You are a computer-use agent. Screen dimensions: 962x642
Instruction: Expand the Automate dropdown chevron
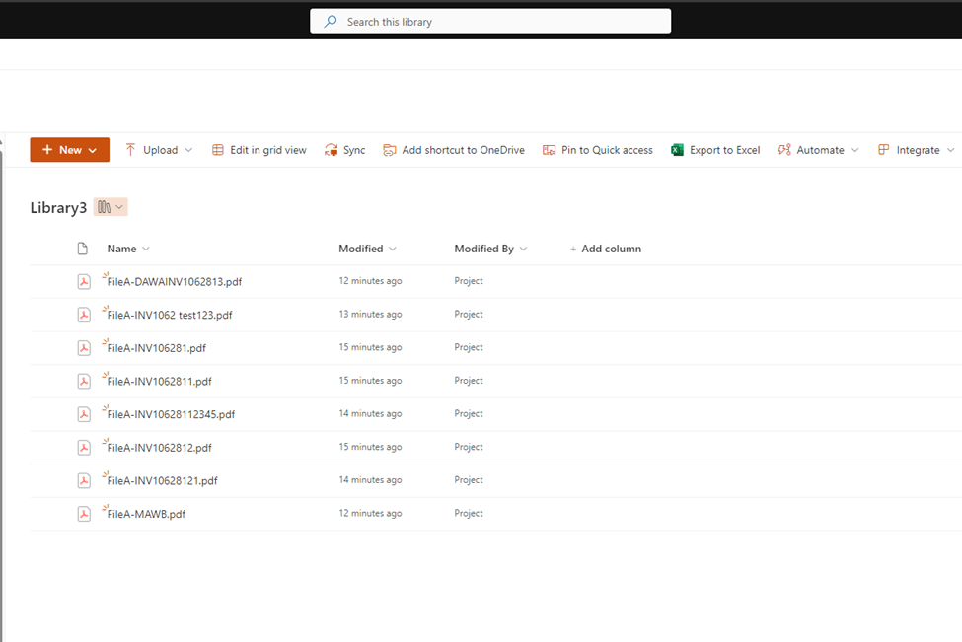tap(854, 150)
